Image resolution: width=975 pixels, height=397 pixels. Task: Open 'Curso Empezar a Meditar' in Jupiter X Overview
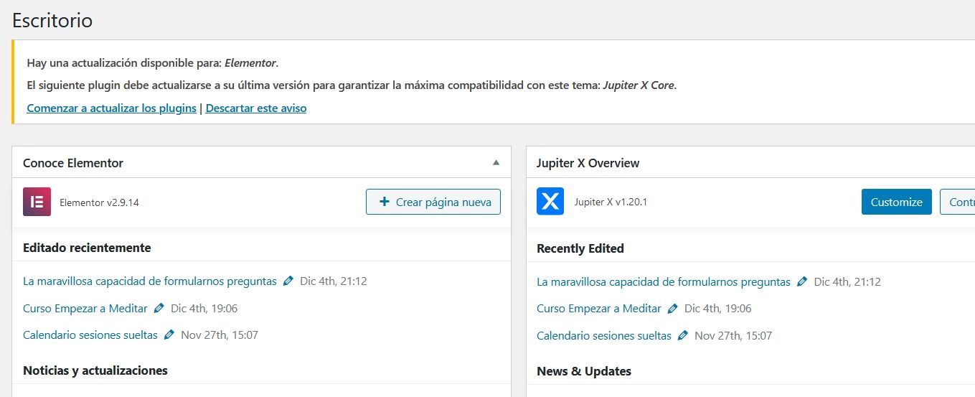pos(599,309)
